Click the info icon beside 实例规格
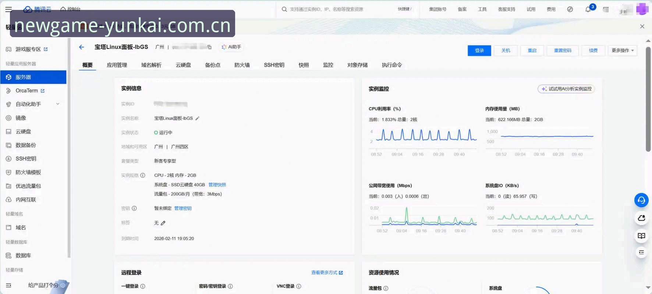 [x=143, y=175]
